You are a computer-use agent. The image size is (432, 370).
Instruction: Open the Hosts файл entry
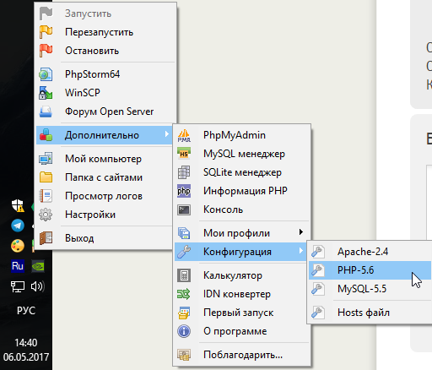pyautogui.click(x=370, y=313)
